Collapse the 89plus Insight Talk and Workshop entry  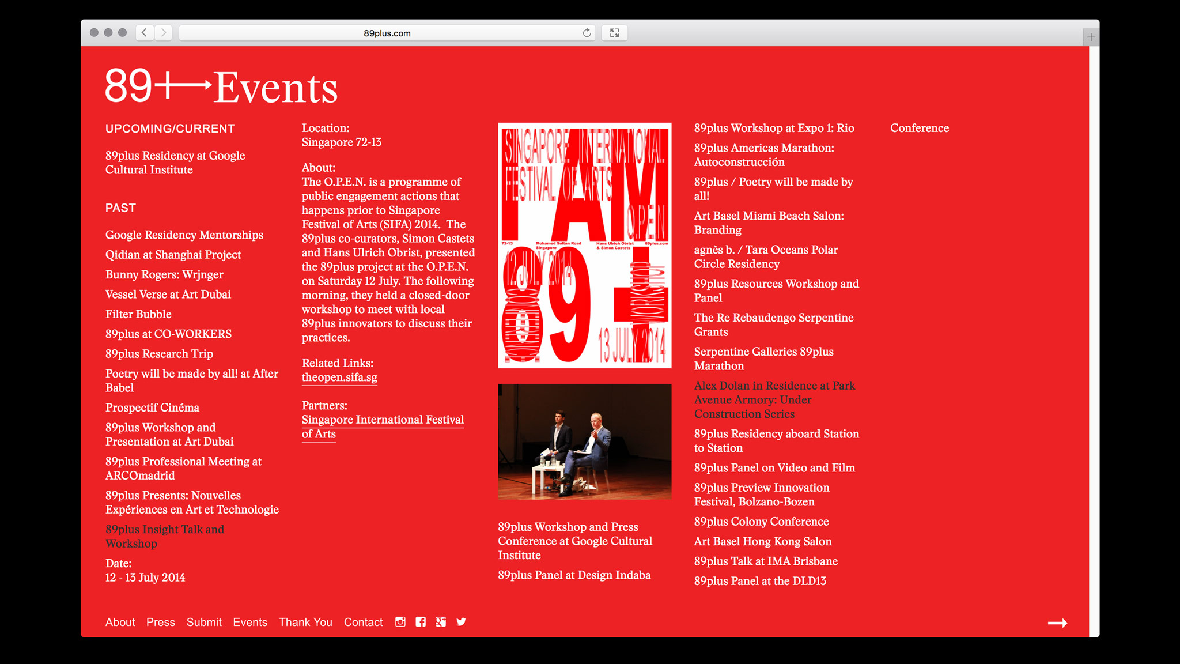pyautogui.click(x=164, y=536)
